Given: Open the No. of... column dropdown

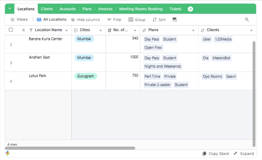Looking at the screenshot, I should [x=135, y=31].
